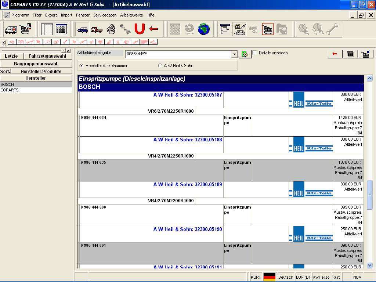Select article row 0 986 444 034
Viewport: 376px width, 282px height.
point(221,126)
